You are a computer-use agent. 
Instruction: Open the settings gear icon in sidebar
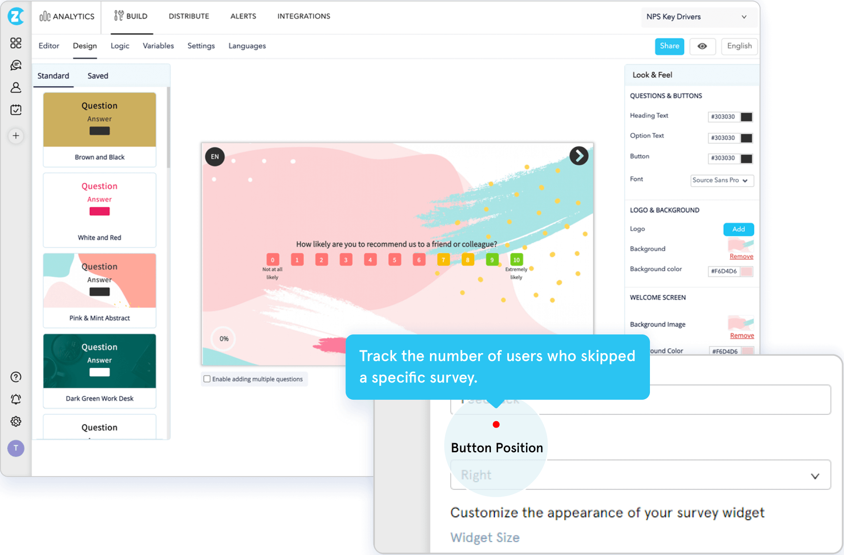point(16,421)
